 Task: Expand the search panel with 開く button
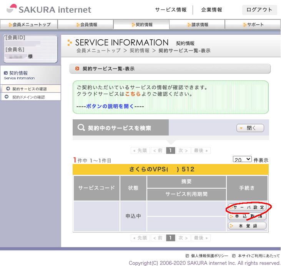tap(250, 128)
